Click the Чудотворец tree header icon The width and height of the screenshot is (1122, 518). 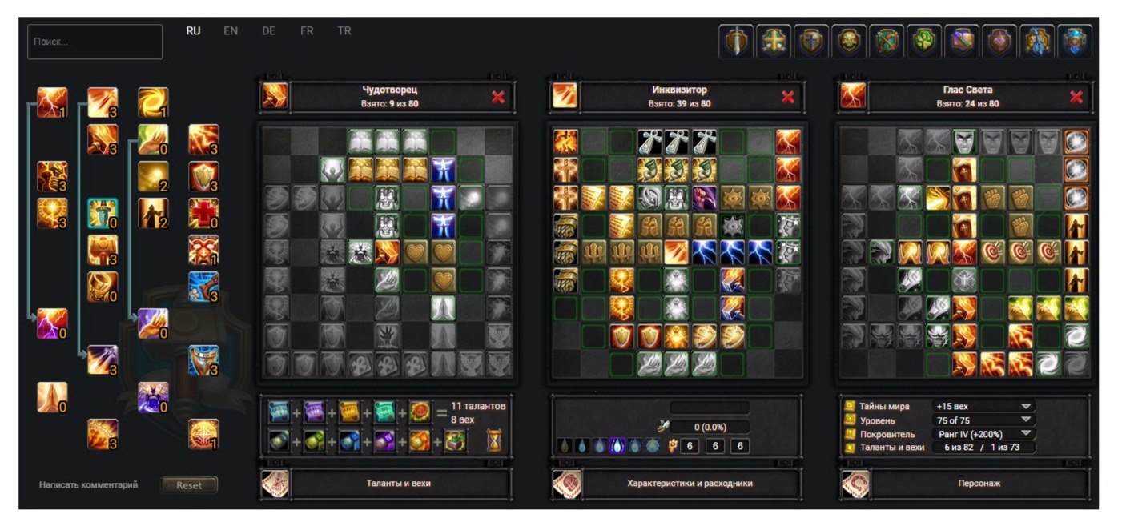pyautogui.click(x=275, y=96)
